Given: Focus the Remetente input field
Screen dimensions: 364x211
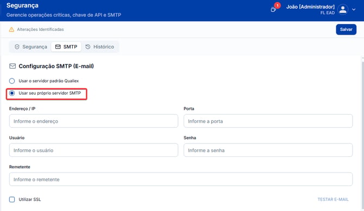Looking at the screenshot, I should click(181, 179).
